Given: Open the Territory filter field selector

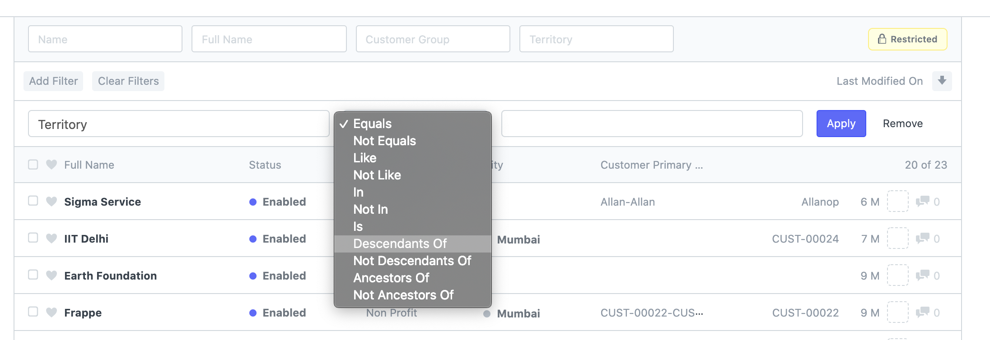Looking at the screenshot, I should pos(179,124).
